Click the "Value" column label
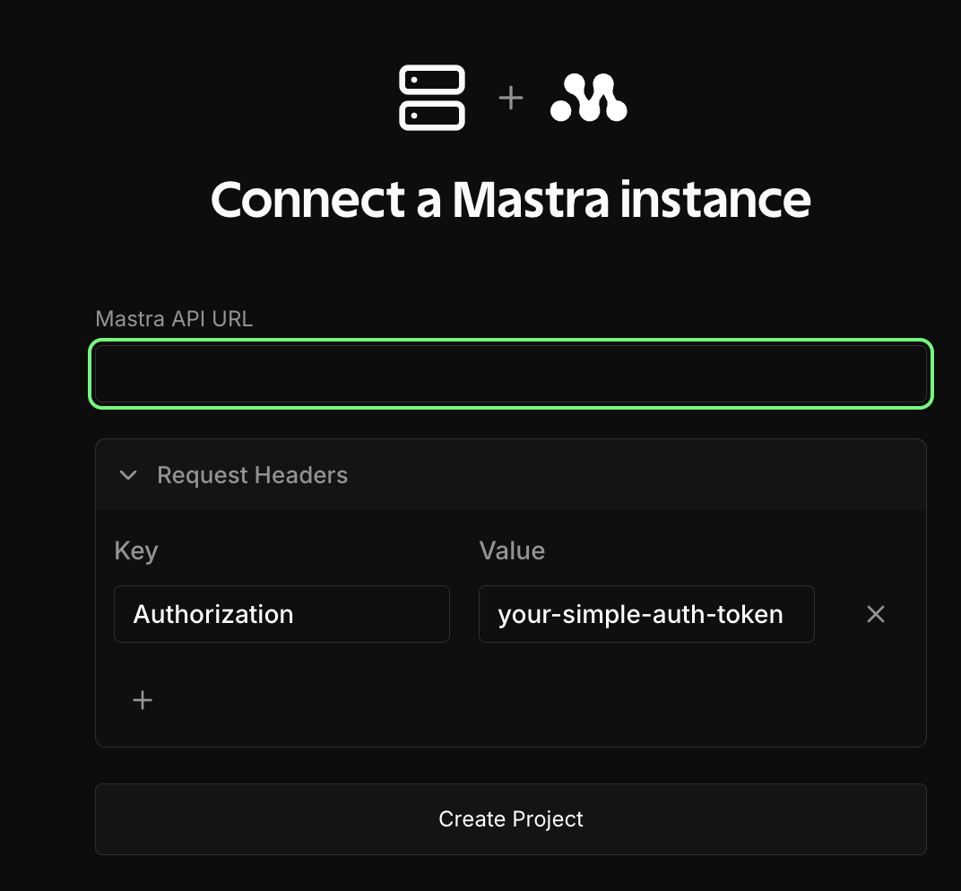This screenshot has height=891, width=961. 512,550
